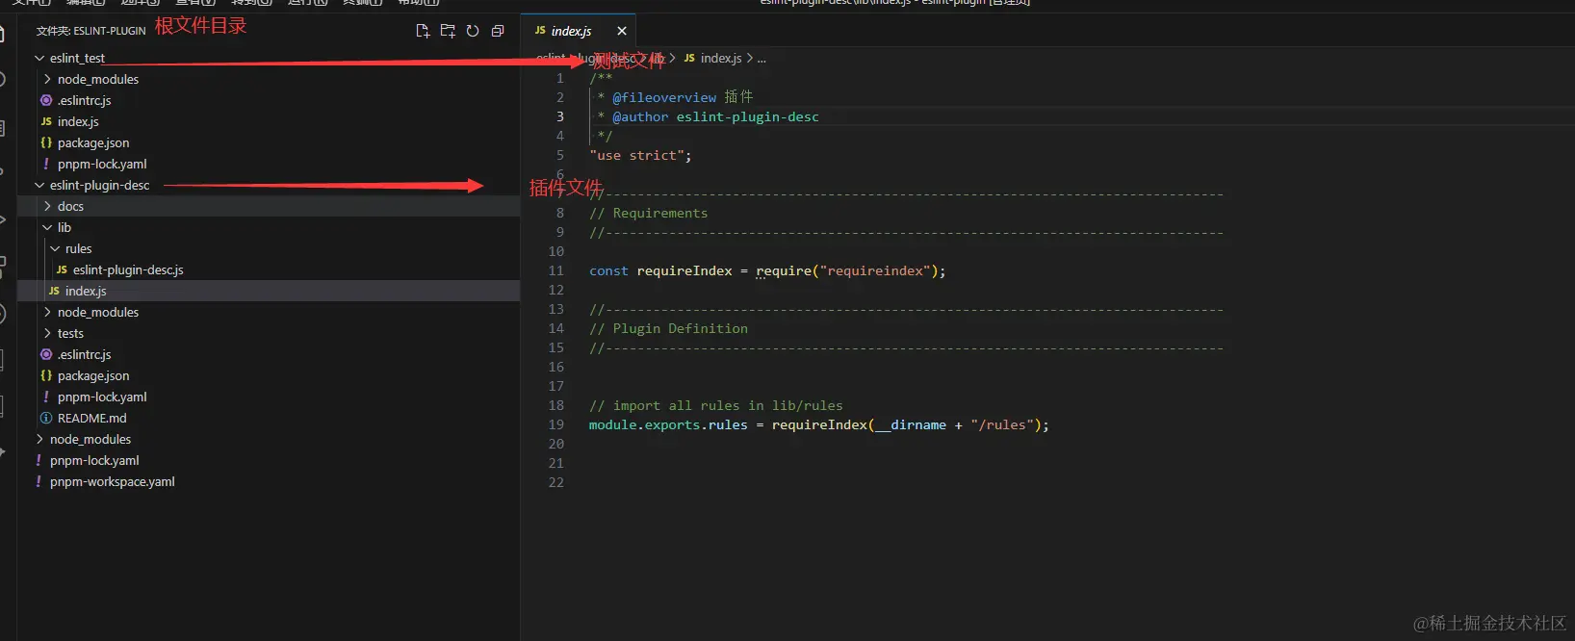Click line number 5 in the gutter

tap(560, 156)
